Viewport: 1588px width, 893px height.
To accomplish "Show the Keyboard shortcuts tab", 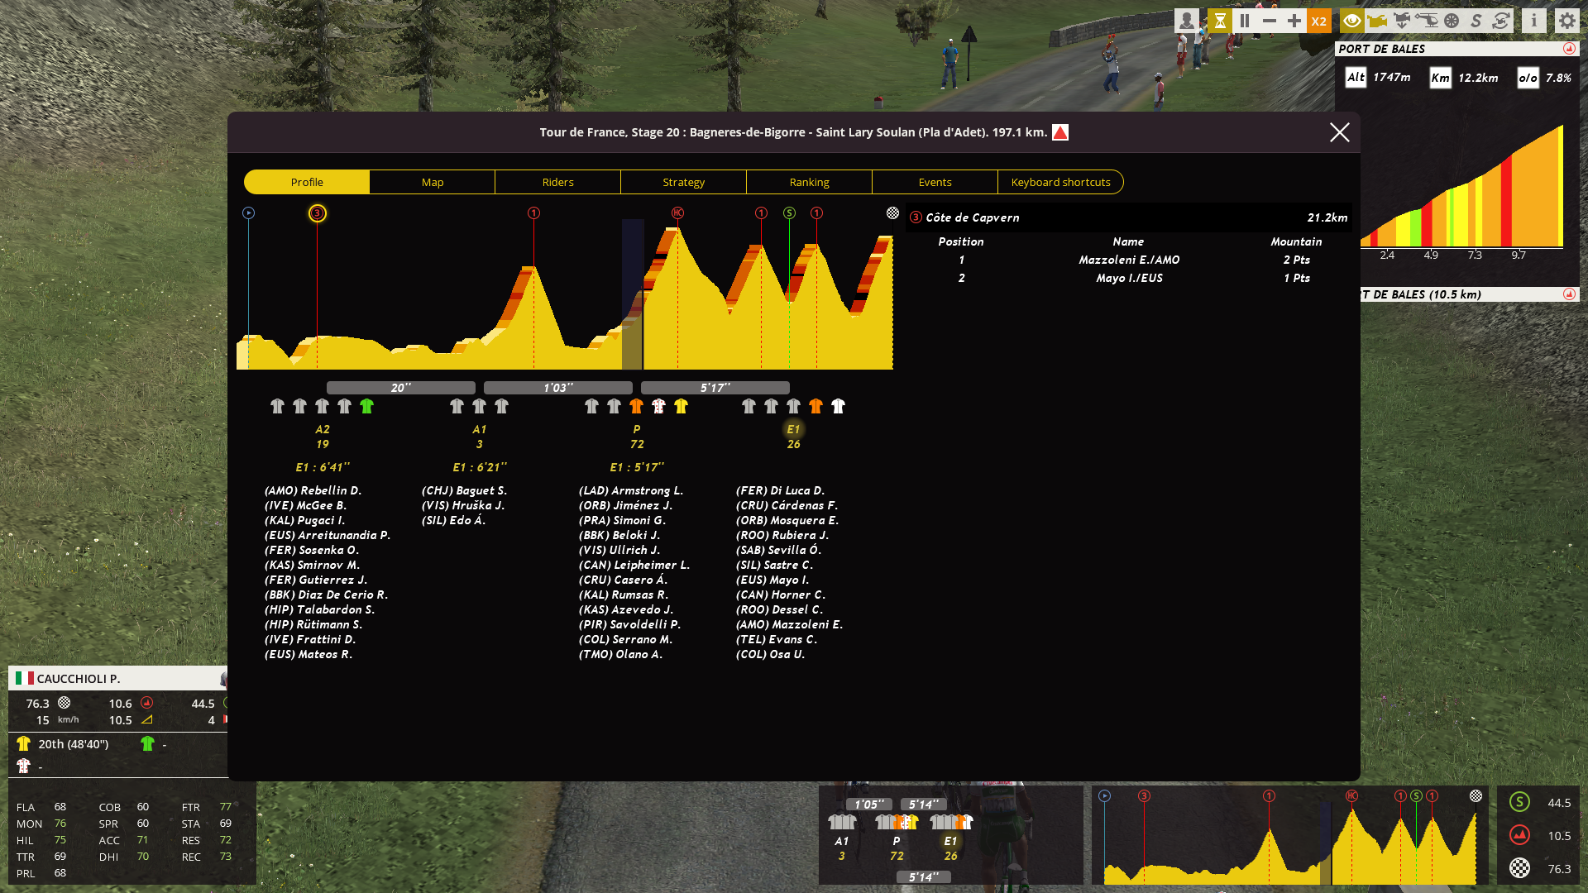I will point(1061,182).
